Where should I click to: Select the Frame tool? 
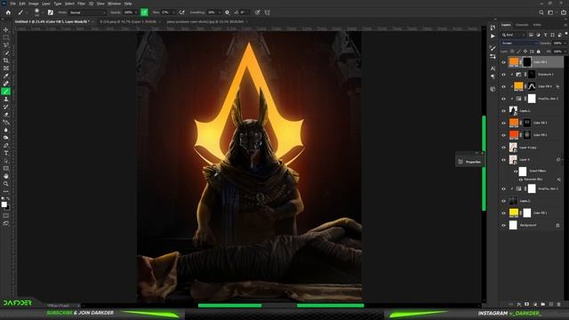6,68
